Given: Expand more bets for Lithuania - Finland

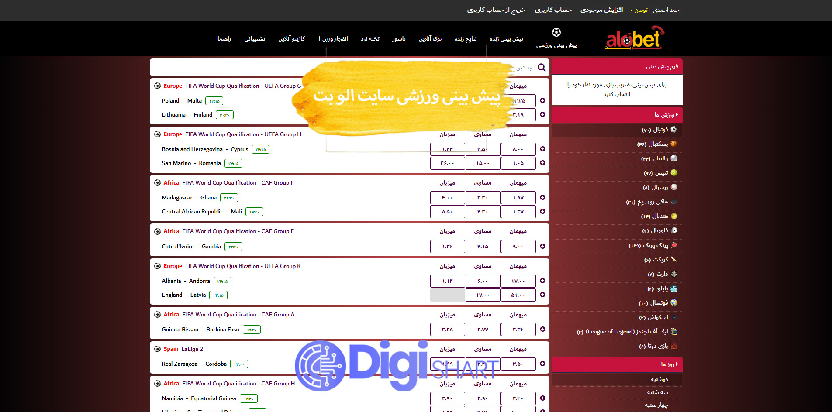Looking at the screenshot, I should 542,115.
